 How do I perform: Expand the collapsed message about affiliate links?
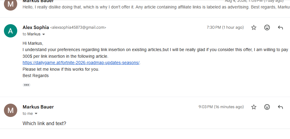156,7
